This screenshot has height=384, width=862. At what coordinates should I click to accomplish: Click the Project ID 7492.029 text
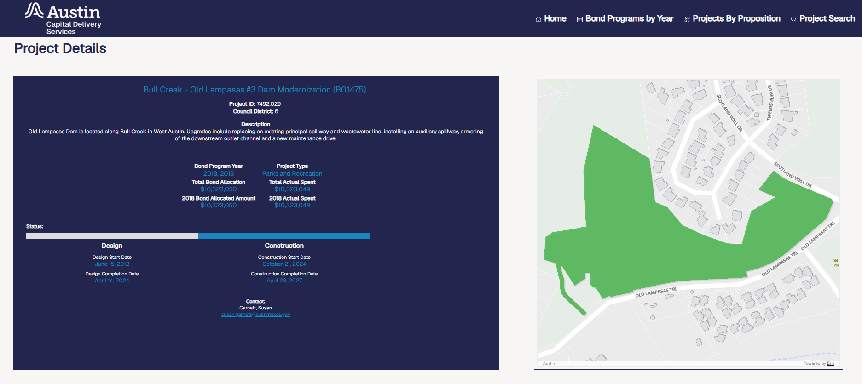[255, 104]
